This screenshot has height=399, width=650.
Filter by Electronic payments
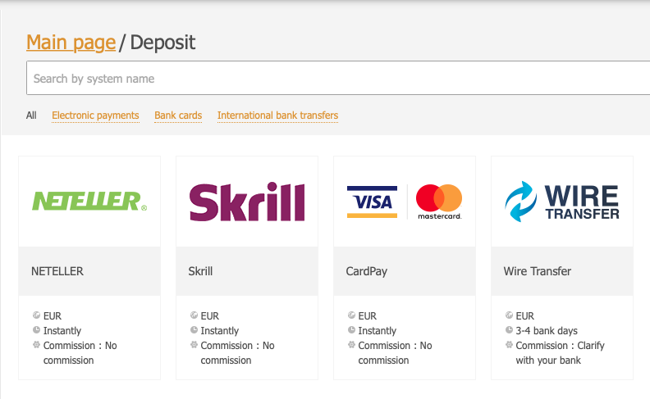pyautogui.click(x=95, y=116)
